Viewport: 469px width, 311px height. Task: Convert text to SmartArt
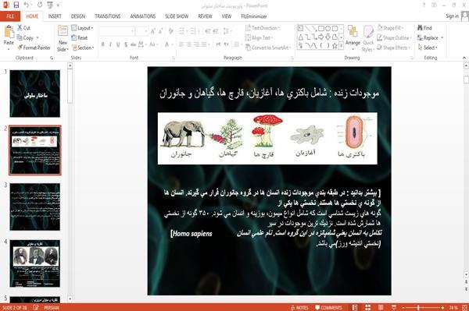coord(268,48)
